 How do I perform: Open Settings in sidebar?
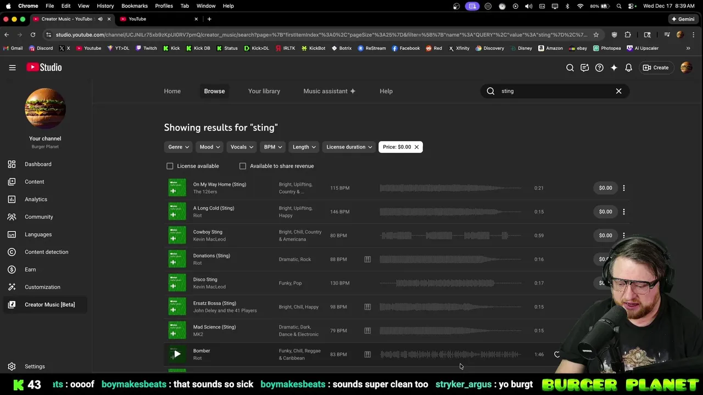coord(44,366)
